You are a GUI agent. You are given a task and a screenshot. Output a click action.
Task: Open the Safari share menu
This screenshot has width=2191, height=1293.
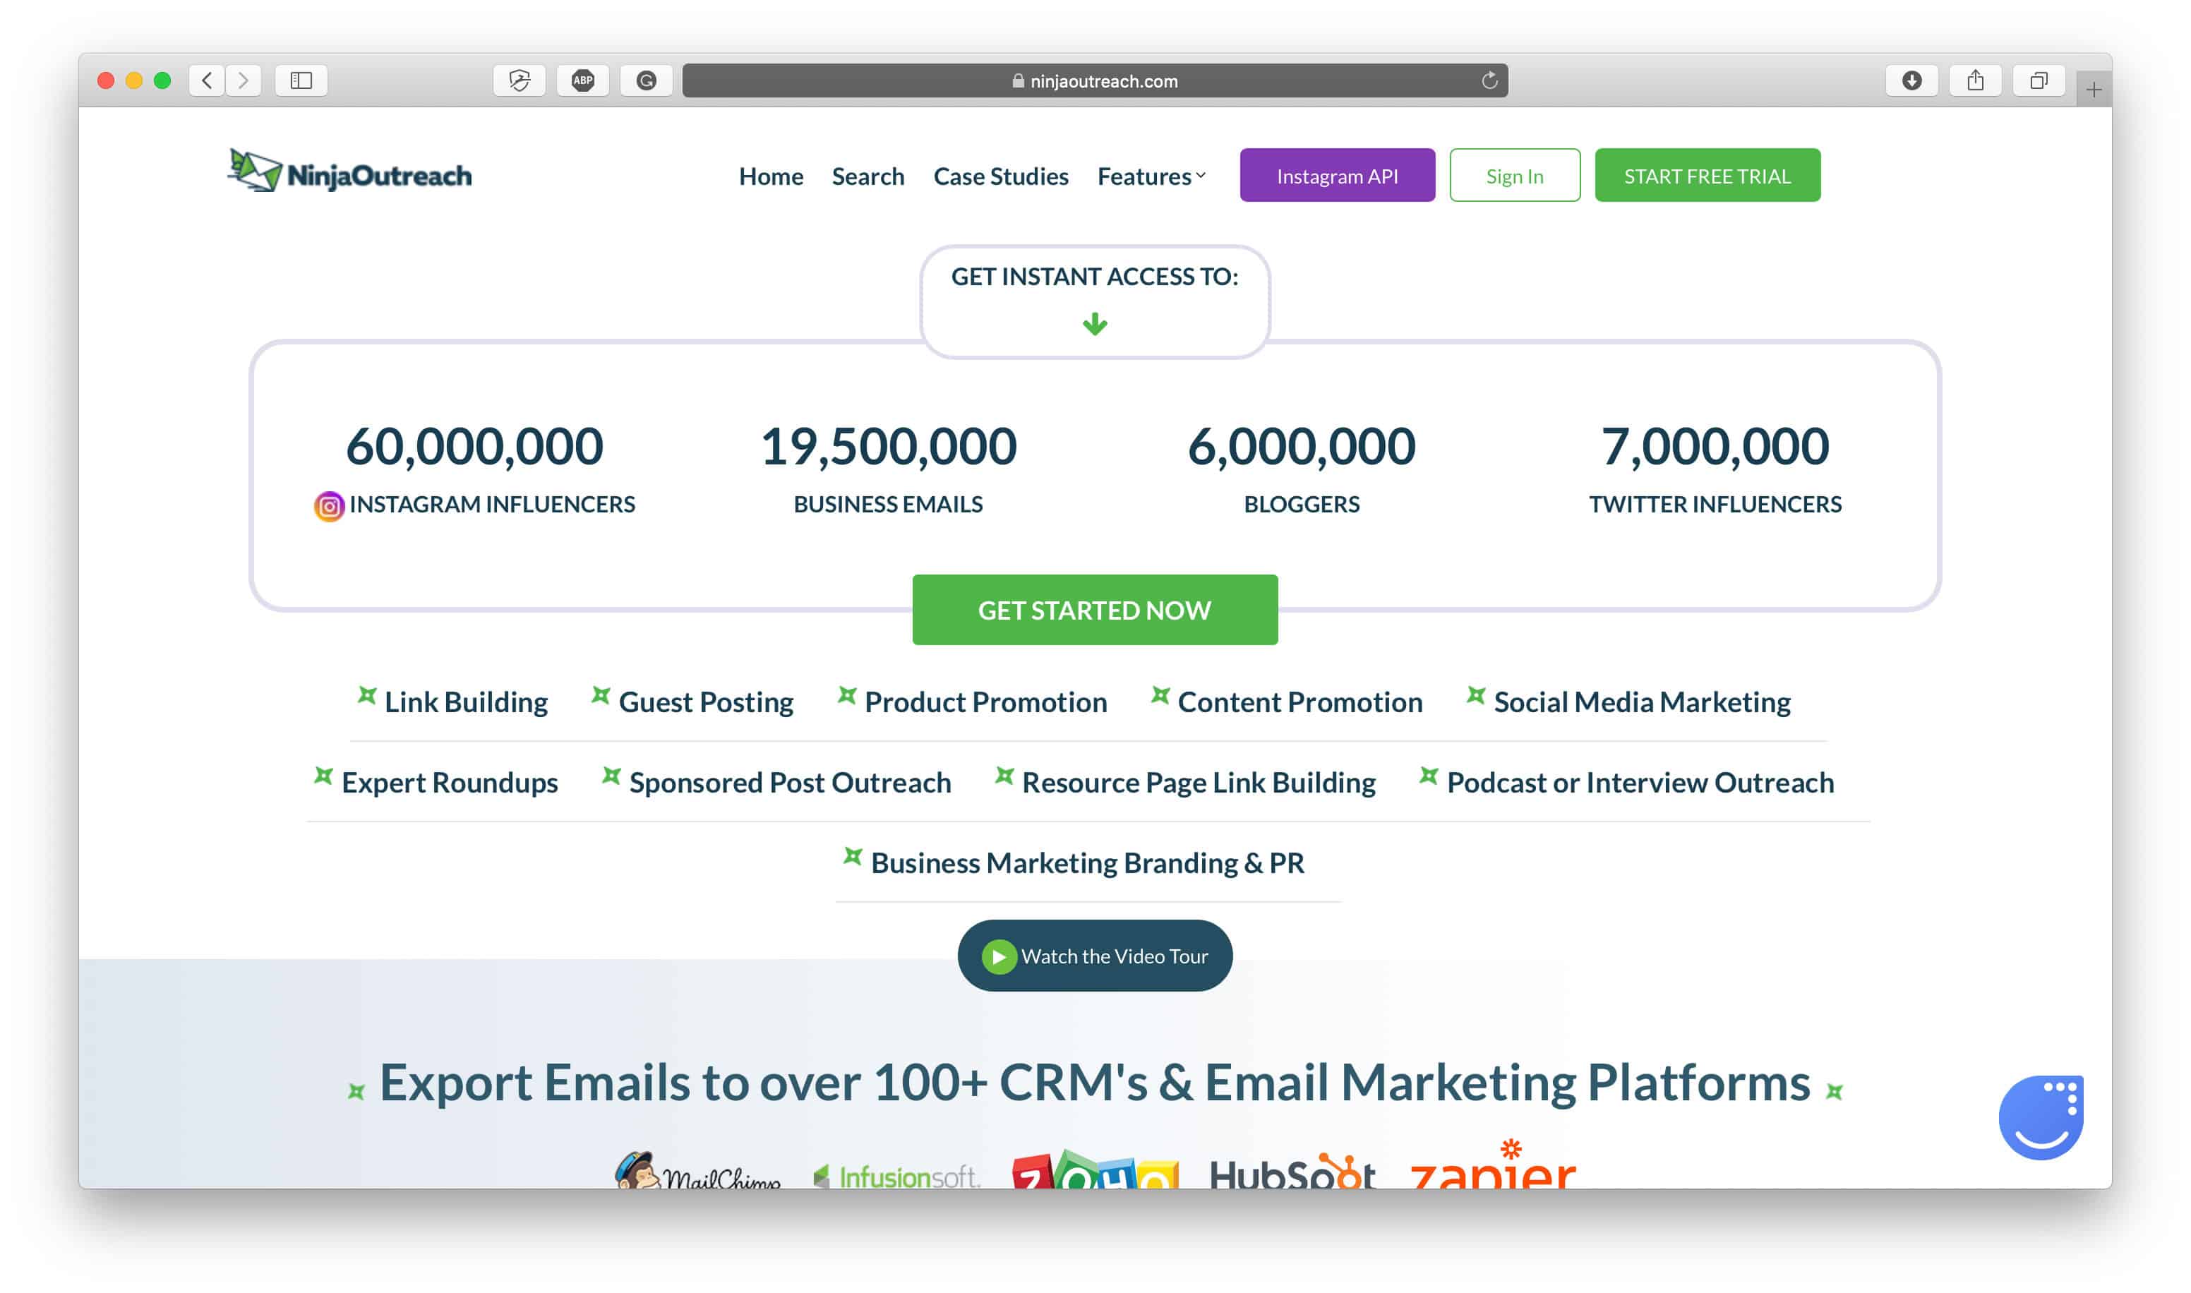click(1975, 81)
